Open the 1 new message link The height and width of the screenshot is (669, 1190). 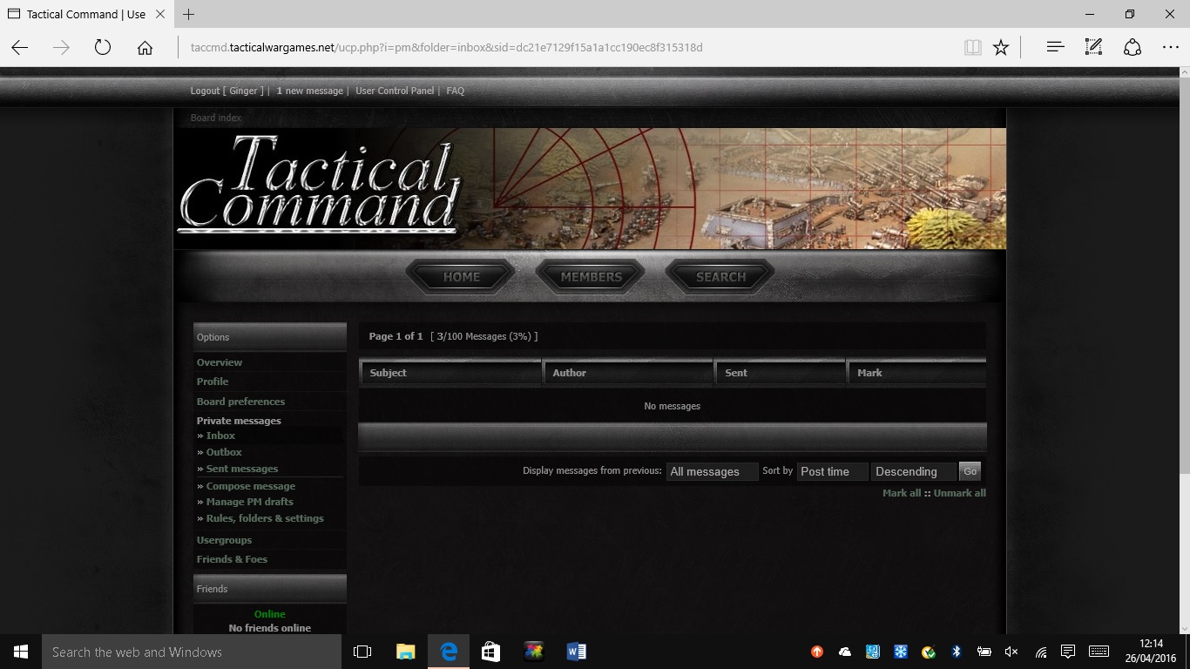[x=309, y=91]
